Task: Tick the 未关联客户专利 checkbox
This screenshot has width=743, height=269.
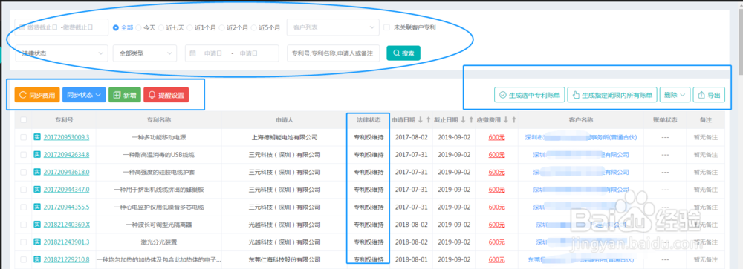Action: tap(386, 27)
